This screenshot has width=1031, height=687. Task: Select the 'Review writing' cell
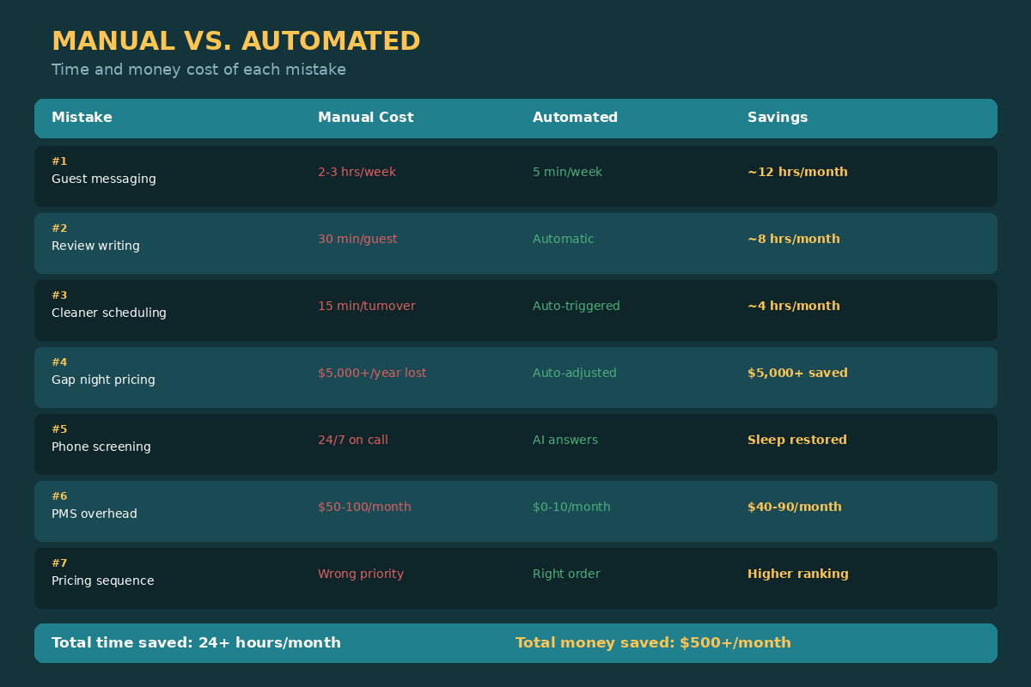(x=95, y=246)
